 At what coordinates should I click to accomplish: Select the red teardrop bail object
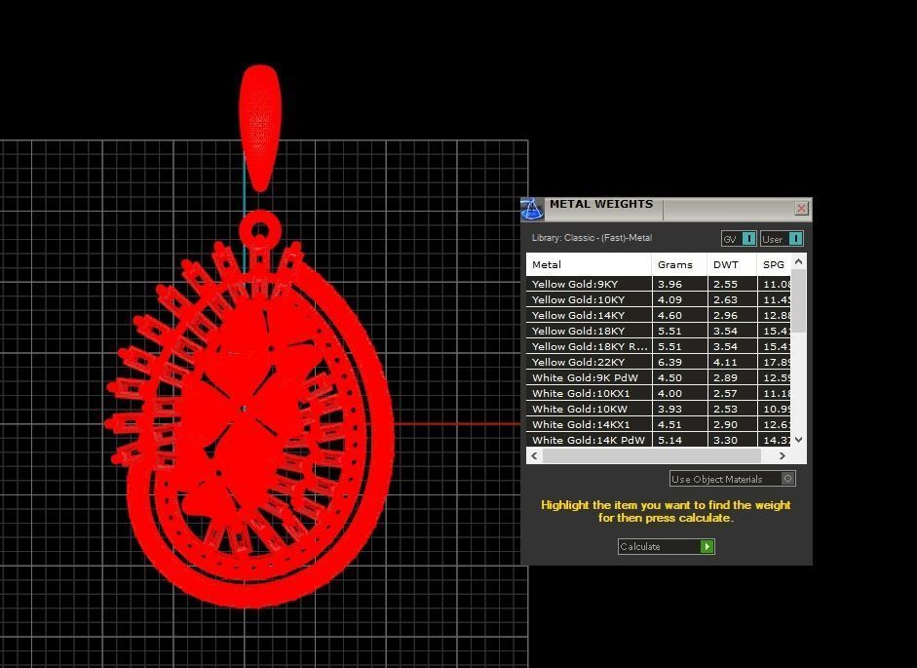point(260,128)
